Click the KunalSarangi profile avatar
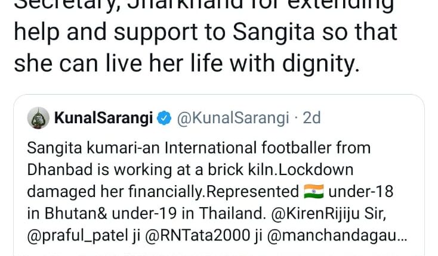438x256 pixels. pyautogui.click(x=38, y=118)
